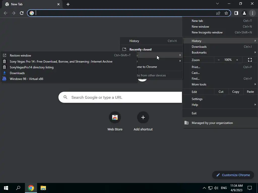
Task: Open Settings from the menu
Action: pos(220,99)
